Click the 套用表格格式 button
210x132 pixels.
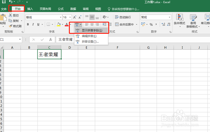click(193, 21)
